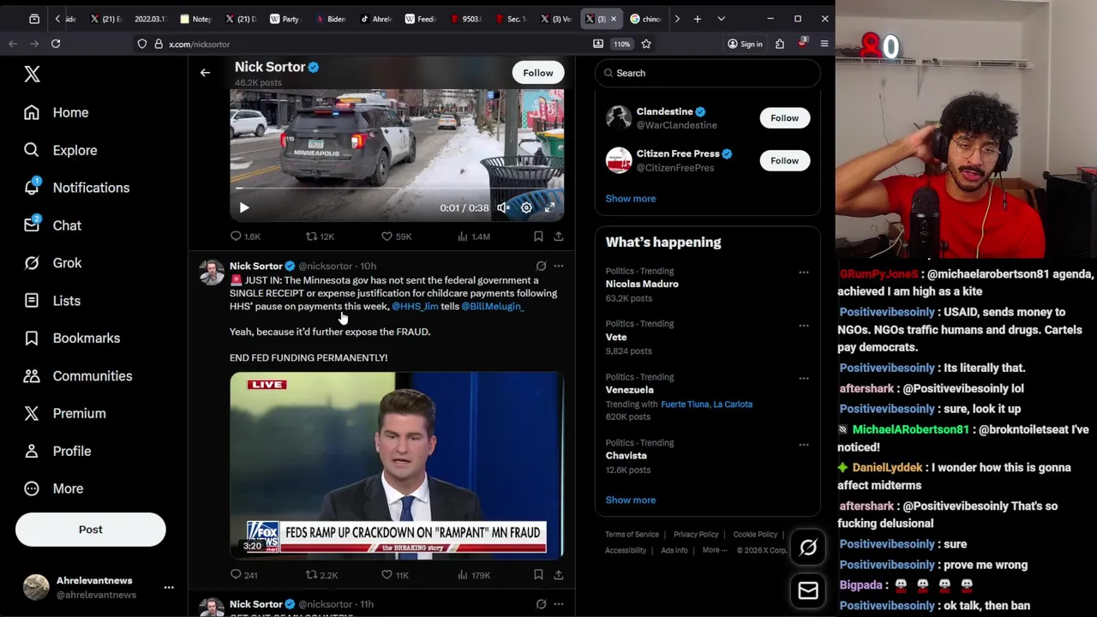Open the @HHS_Jim mention link
Image resolution: width=1097 pixels, height=617 pixels.
click(x=415, y=306)
